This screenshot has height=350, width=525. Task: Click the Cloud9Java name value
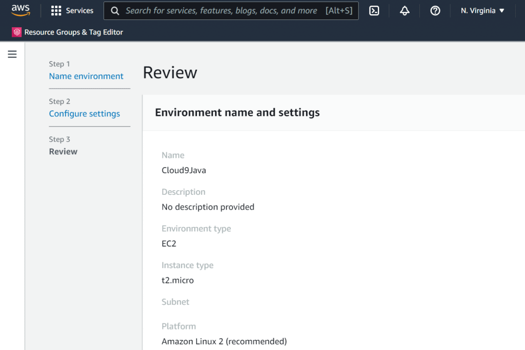coord(184,171)
